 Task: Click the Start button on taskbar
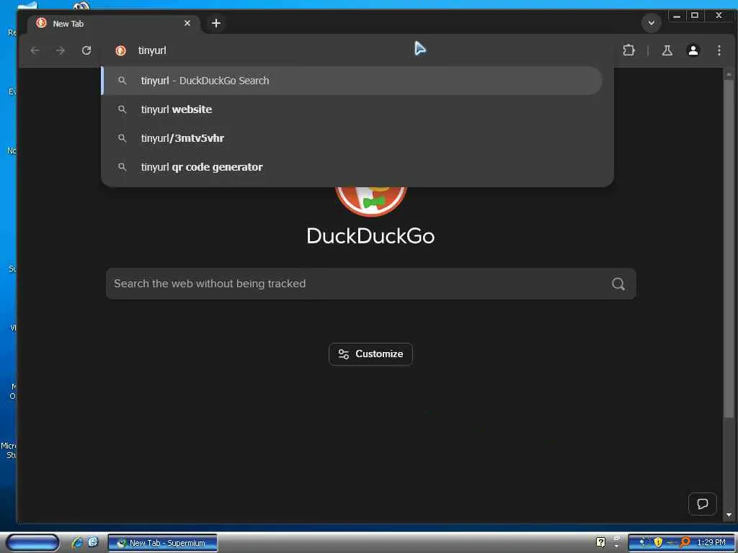(32, 543)
